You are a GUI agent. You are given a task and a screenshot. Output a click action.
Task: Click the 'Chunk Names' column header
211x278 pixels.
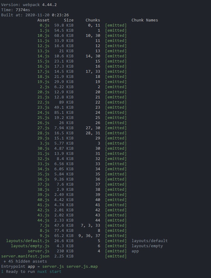pyautogui.click(x=145, y=20)
